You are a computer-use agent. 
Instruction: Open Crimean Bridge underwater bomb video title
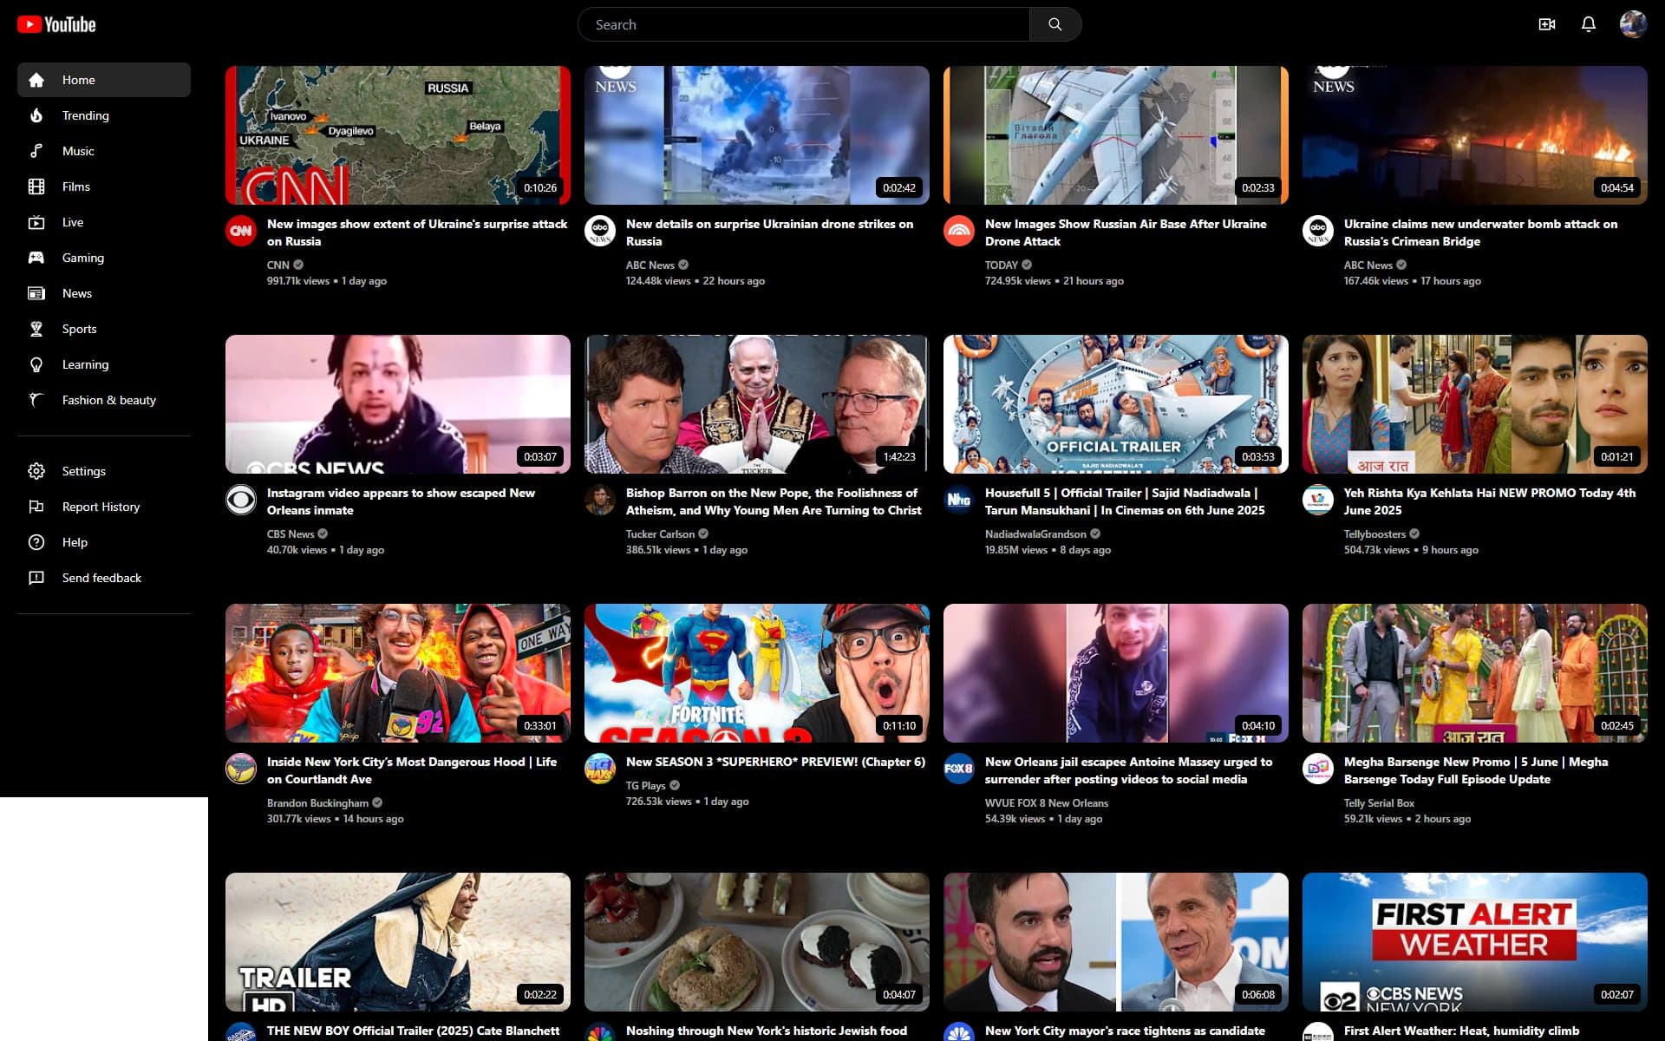(x=1480, y=232)
